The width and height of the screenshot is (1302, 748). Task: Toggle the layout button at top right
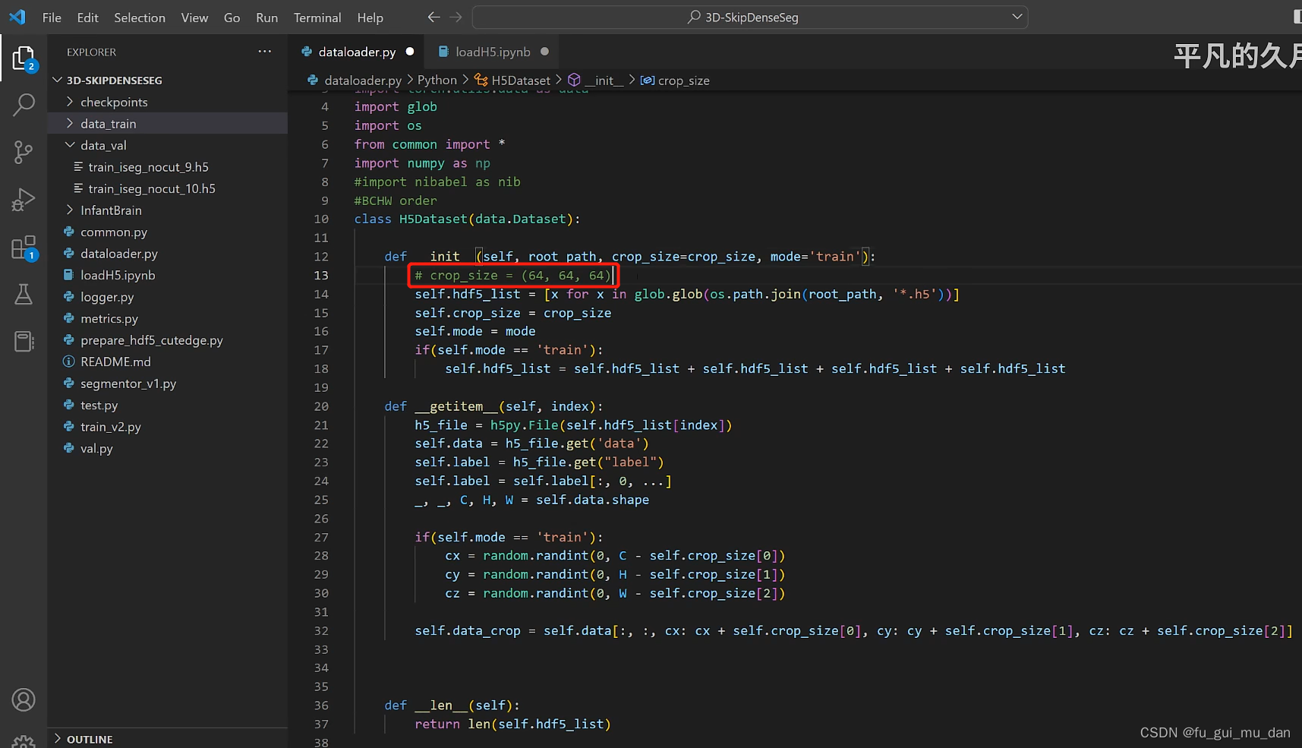(1297, 17)
